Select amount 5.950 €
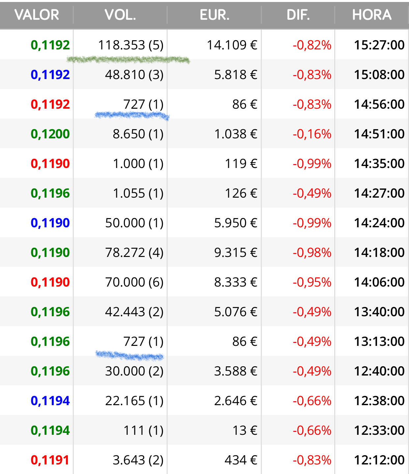Image resolution: width=409 pixels, height=474 pixels. 235,223
